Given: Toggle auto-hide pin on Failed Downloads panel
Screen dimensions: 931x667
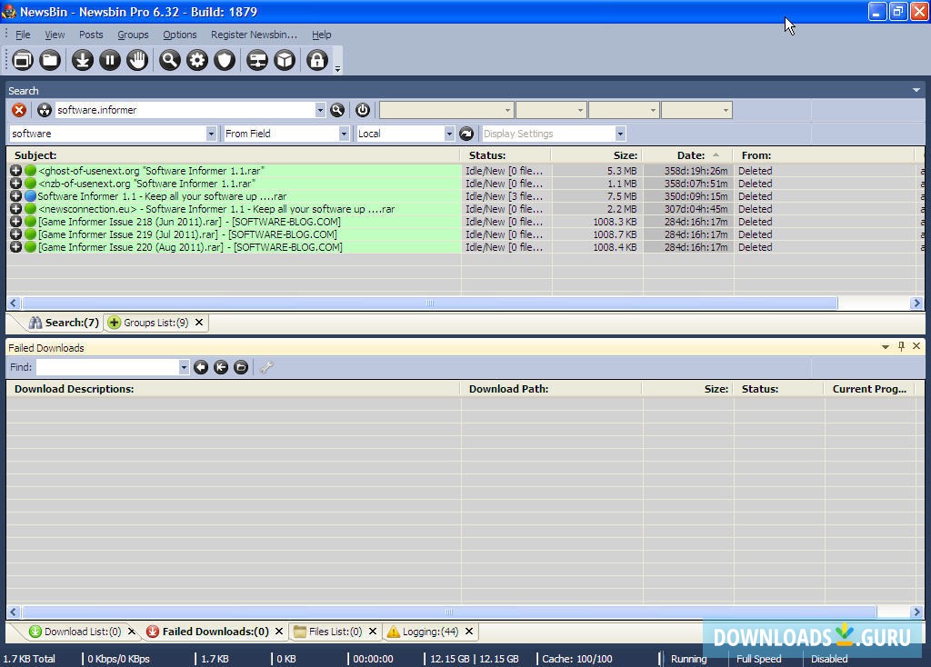Looking at the screenshot, I should (901, 346).
